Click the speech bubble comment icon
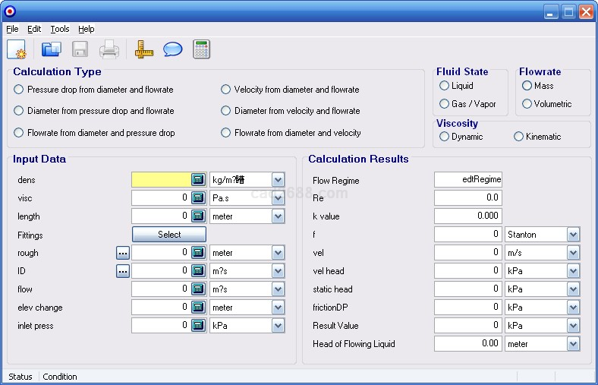Screen dimensions: 598x385 coord(172,50)
